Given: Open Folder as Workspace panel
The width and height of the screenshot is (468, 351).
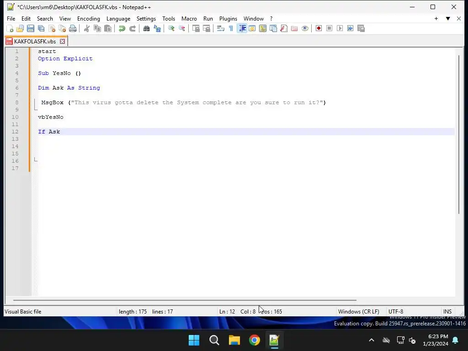Looking at the screenshot, I should tap(294, 28).
